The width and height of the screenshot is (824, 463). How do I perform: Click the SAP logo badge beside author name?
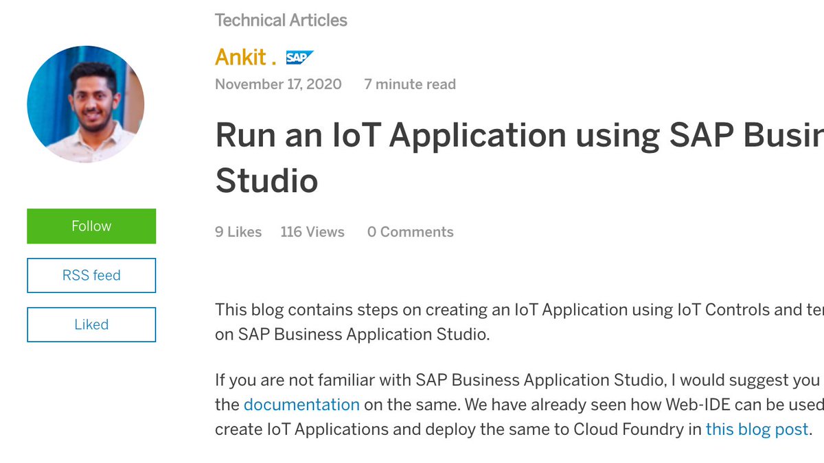tap(299, 57)
